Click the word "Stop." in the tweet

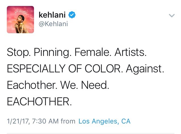pos(19,53)
